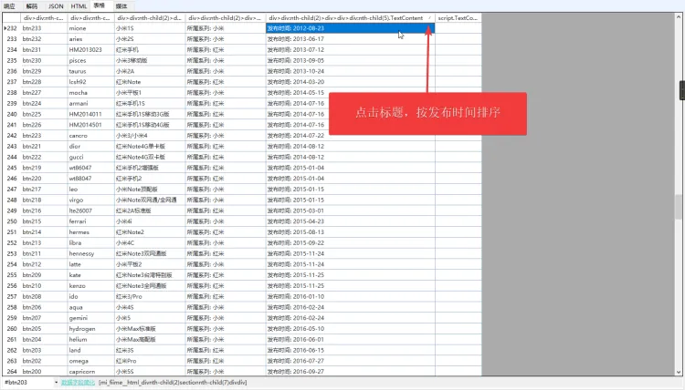
Task: Switch to the 响应 tab
Action: (x=10, y=6)
